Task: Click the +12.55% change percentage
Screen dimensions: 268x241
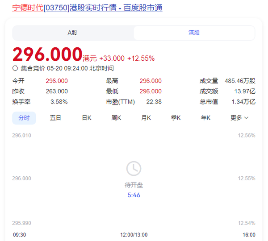Action: [x=141, y=58]
